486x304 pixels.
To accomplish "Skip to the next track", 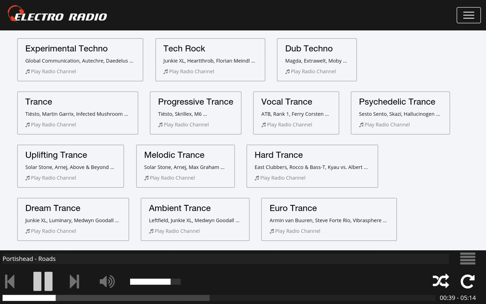I will click(x=74, y=281).
